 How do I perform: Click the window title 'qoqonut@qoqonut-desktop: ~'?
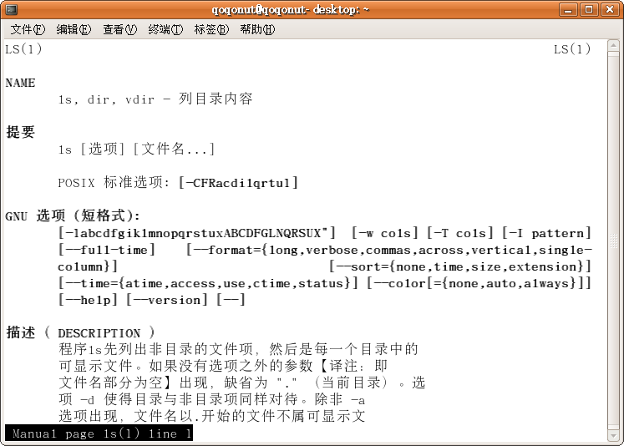291,9
